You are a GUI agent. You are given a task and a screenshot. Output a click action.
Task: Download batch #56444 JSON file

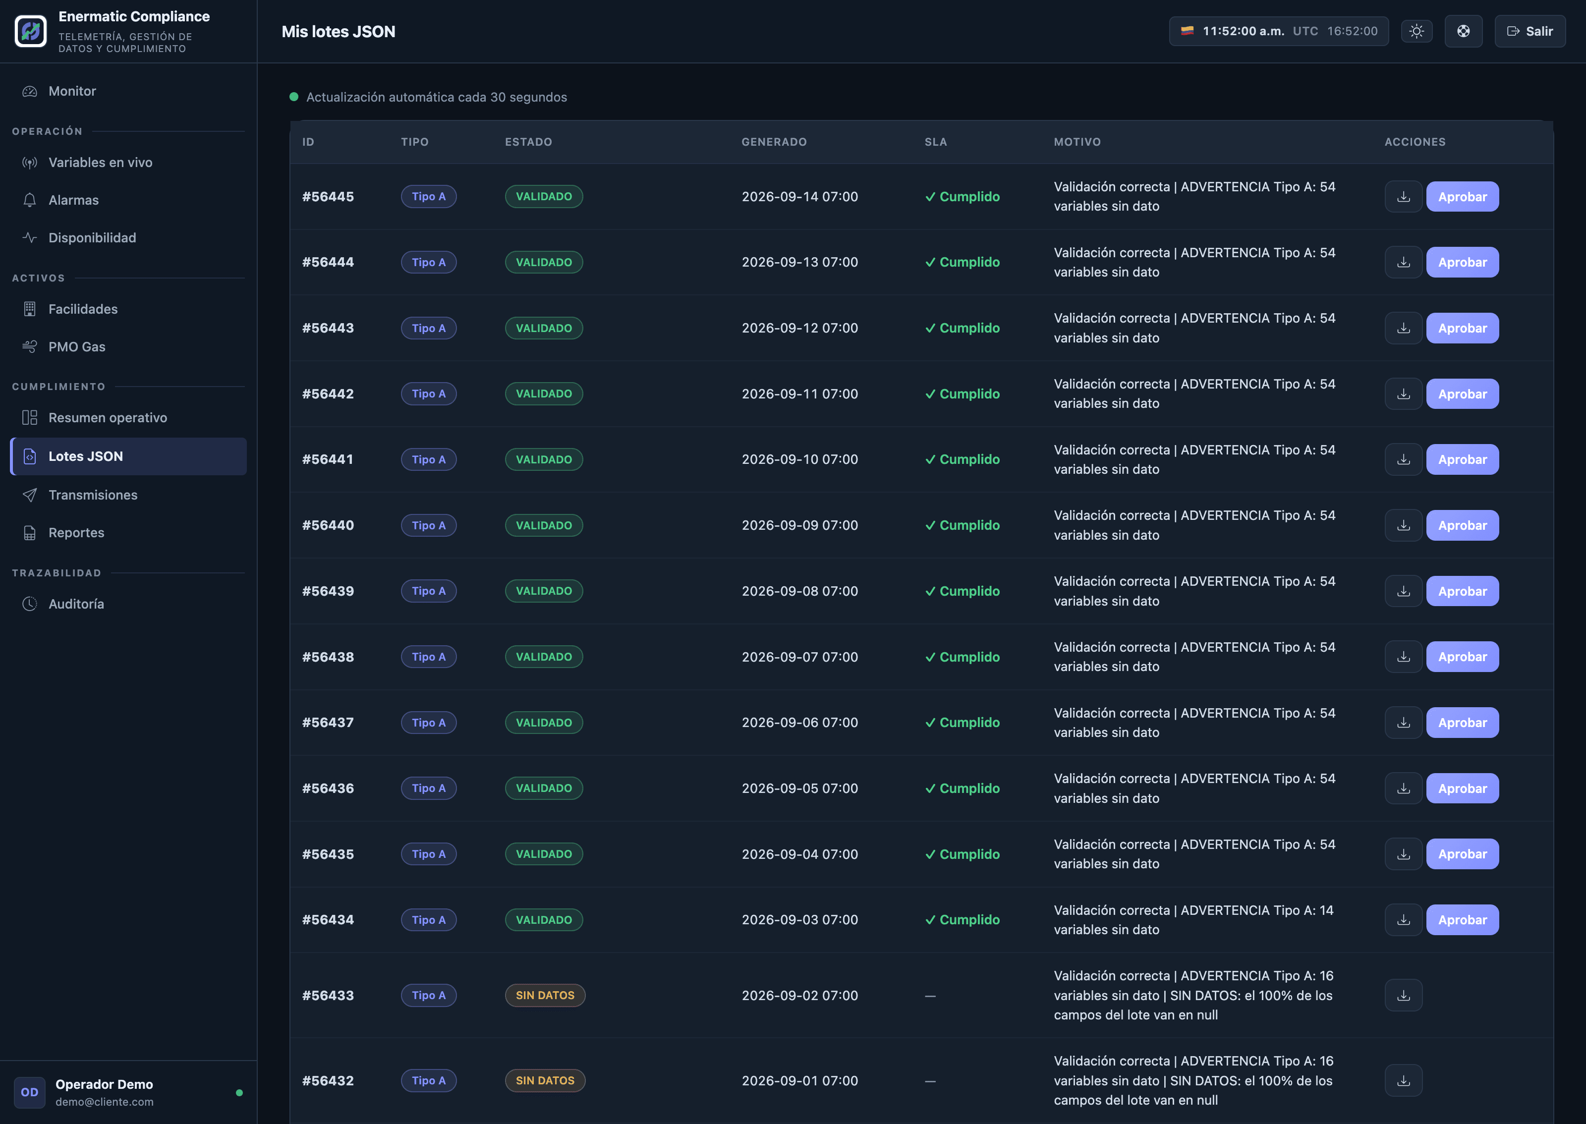coord(1403,262)
